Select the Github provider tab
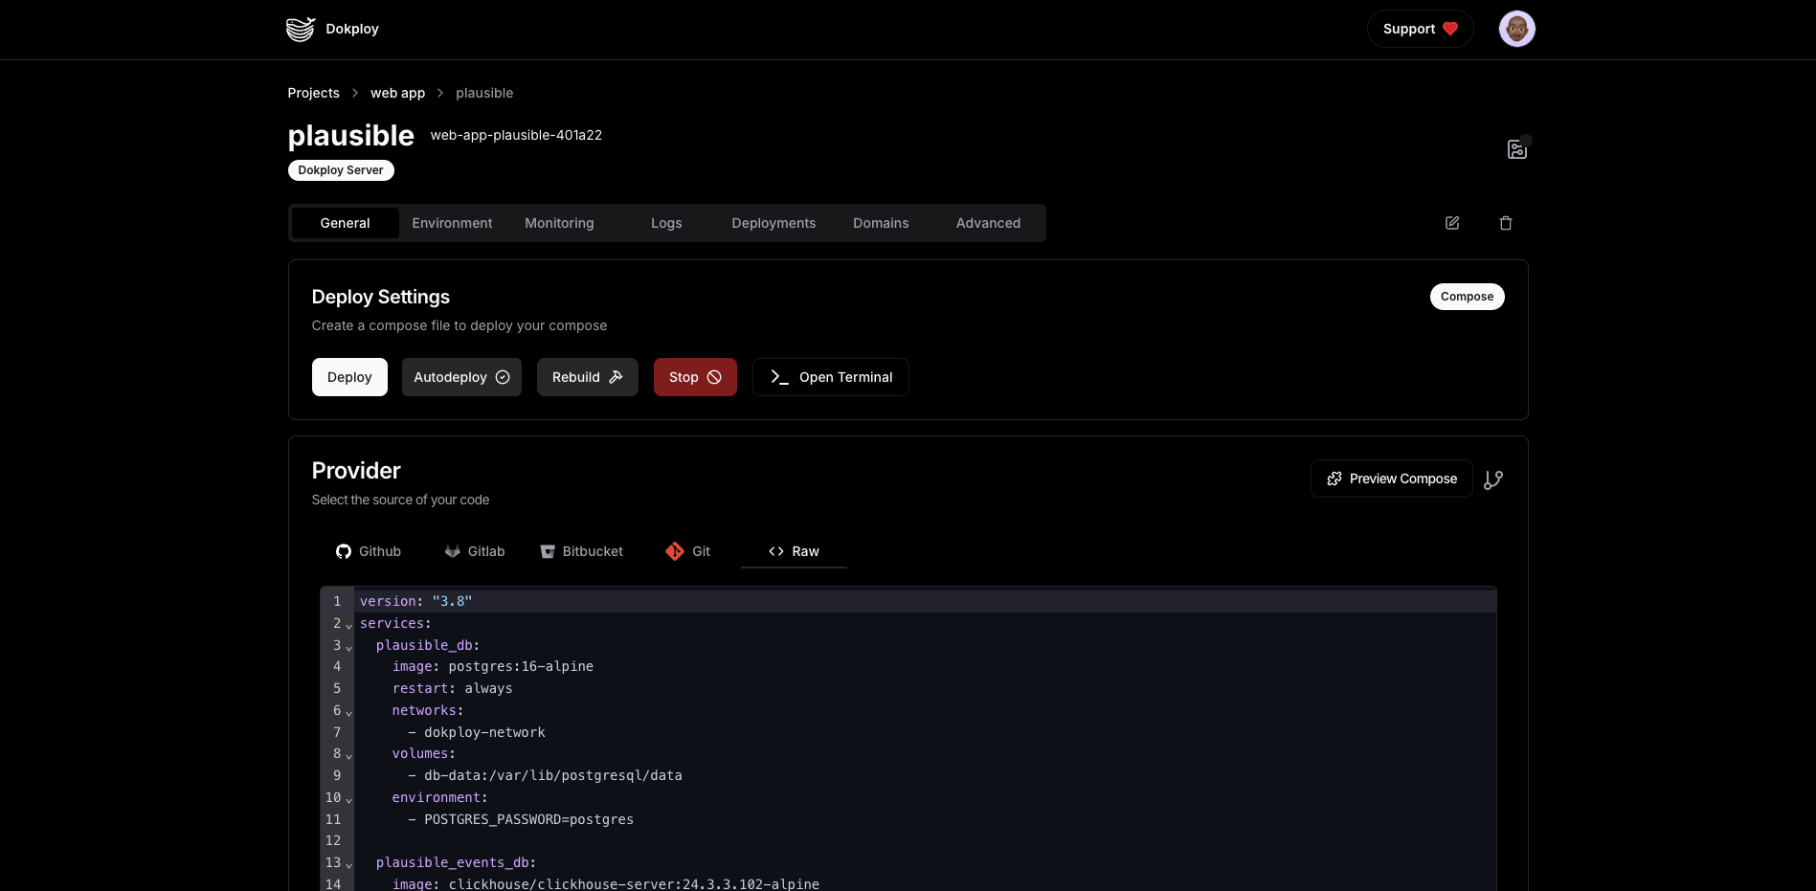 tap(369, 551)
